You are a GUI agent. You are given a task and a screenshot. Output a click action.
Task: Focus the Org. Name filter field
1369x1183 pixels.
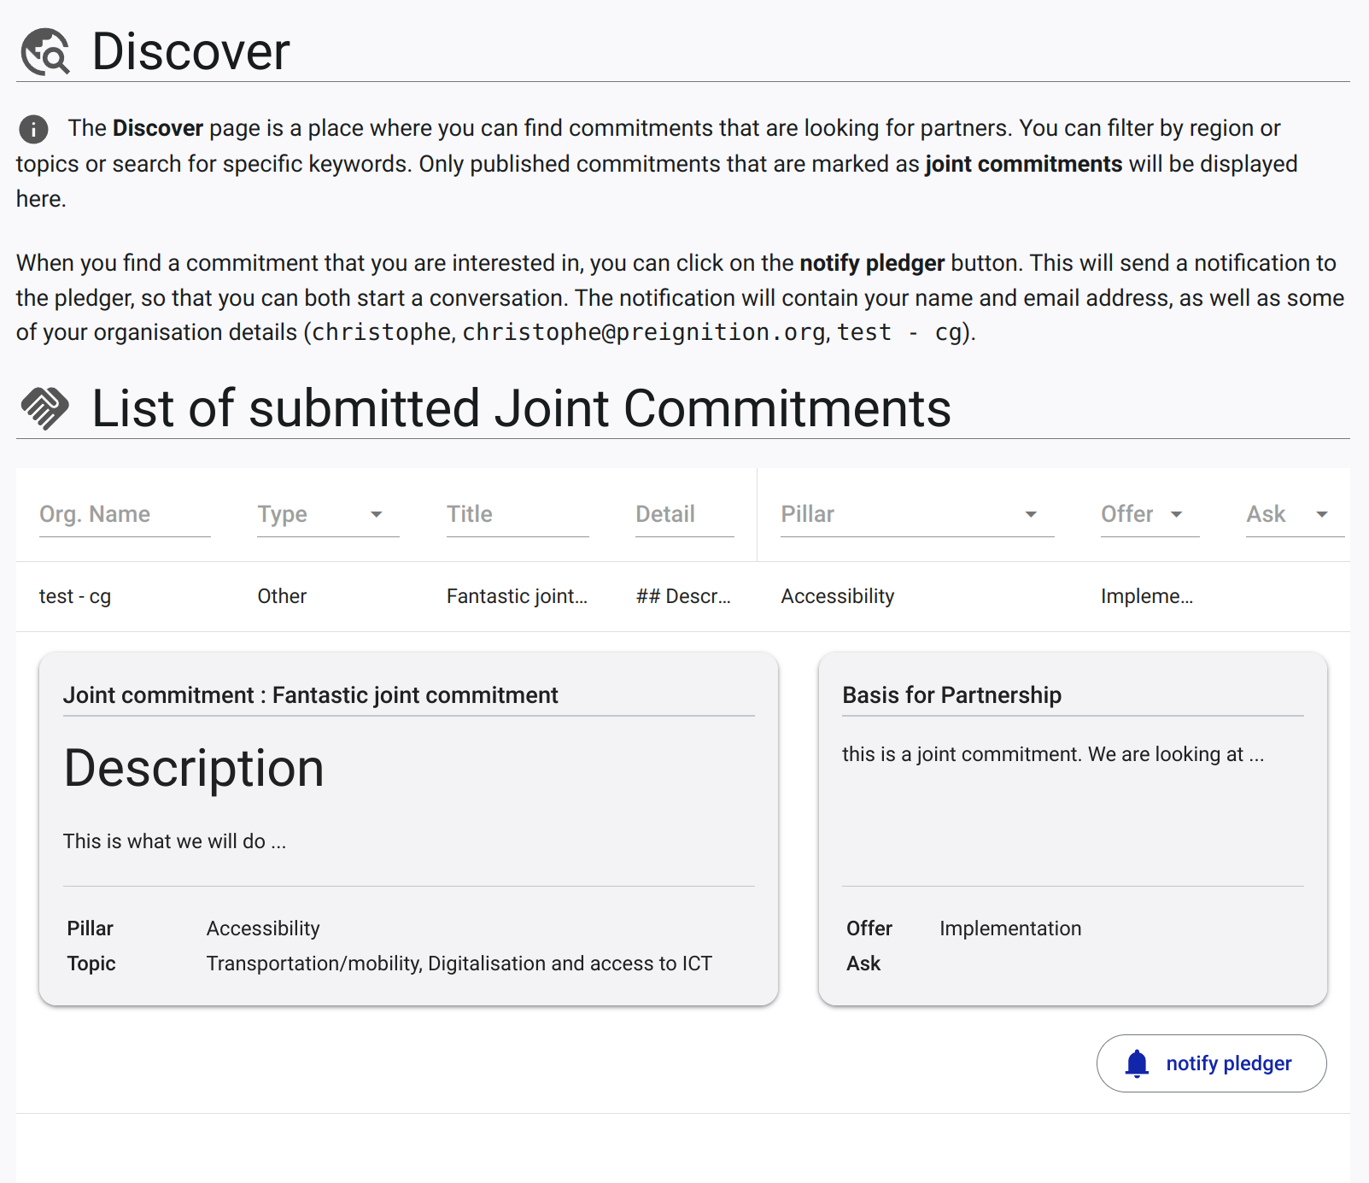point(125,514)
